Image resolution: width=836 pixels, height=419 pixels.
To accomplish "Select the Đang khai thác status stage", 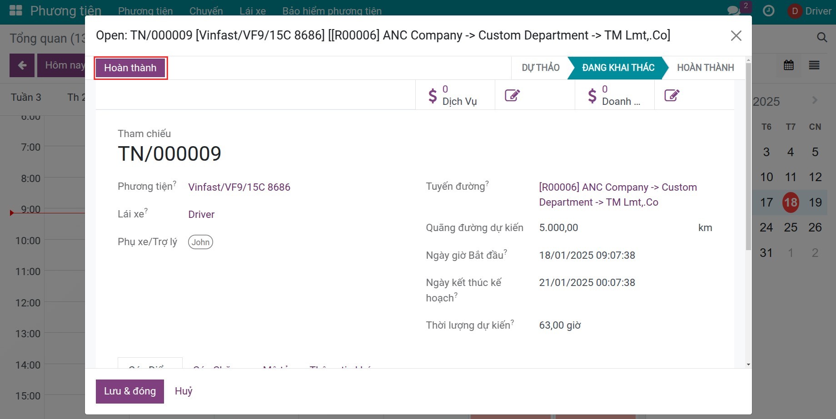I will tap(618, 68).
